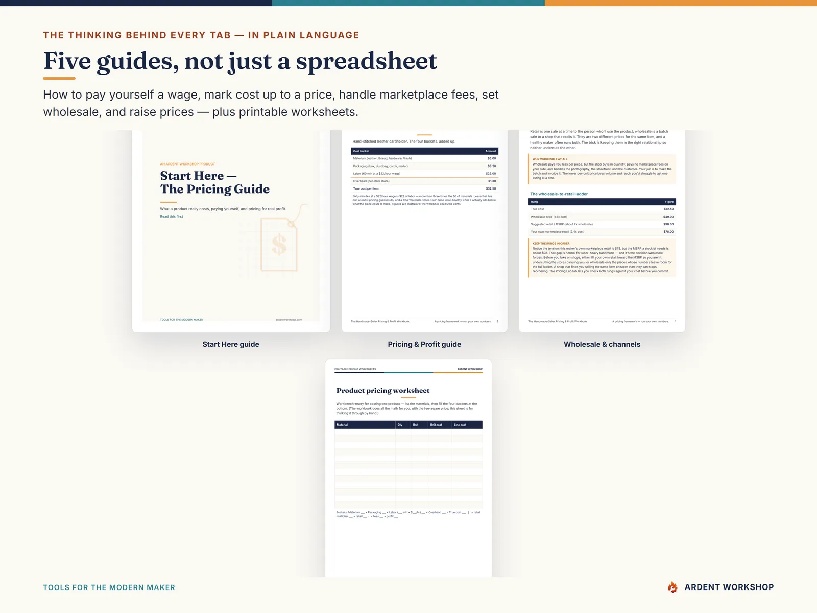Click the 'Rung' column header

click(534, 202)
